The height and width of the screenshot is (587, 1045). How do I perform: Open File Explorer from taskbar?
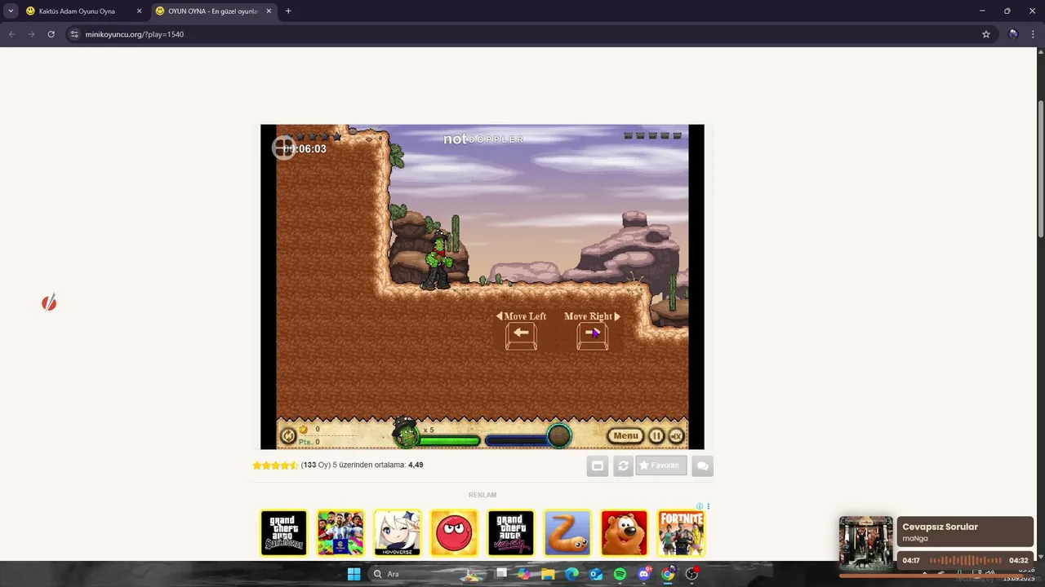(x=548, y=574)
